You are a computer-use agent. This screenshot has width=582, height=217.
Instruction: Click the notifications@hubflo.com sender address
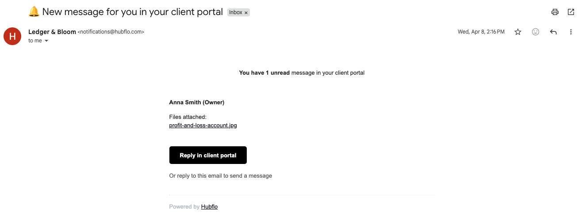(111, 32)
